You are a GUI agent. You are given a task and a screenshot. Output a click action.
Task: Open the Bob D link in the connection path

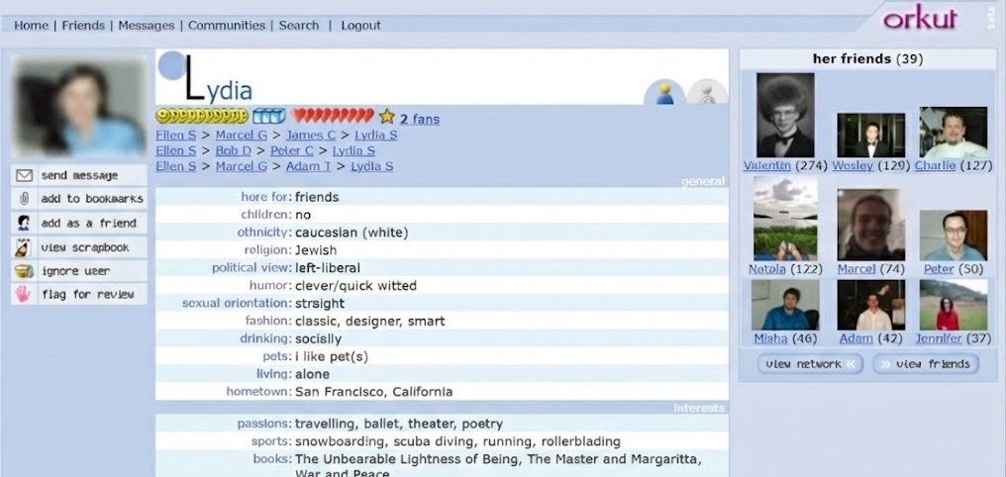click(x=233, y=150)
